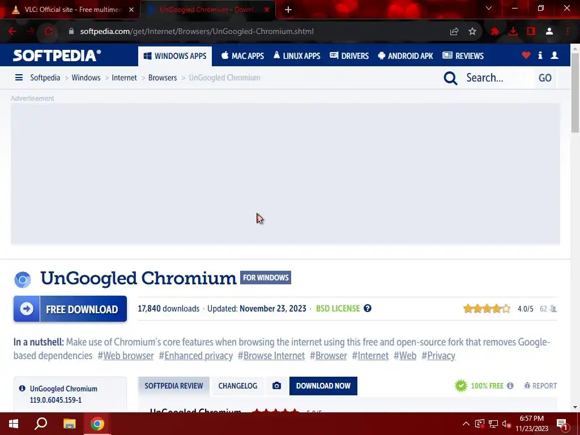This screenshot has width=580, height=435.
Task: Open the browser downloads icon
Action: [513, 32]
